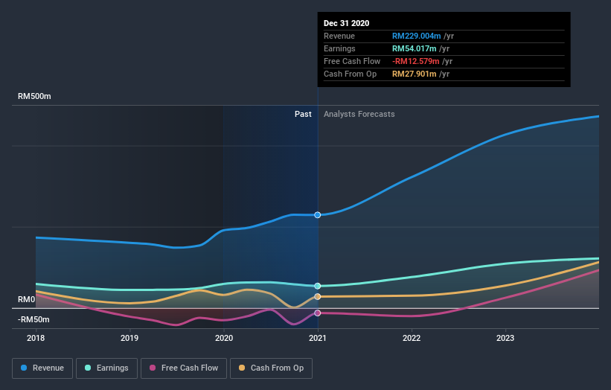Click the Revenue row label in tooltip
Viewport: 611px width, 390px height.
(x=339, y=36)
